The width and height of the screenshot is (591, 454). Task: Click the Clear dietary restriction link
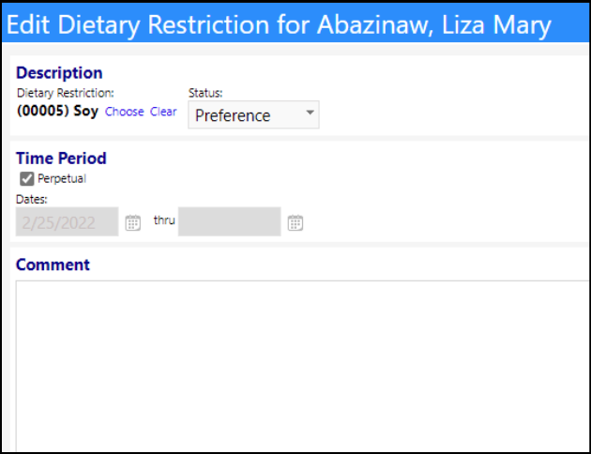[163, 112]
